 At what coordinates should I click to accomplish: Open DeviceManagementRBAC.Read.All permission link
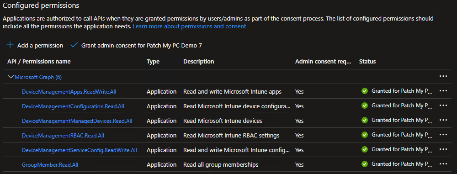63,136
